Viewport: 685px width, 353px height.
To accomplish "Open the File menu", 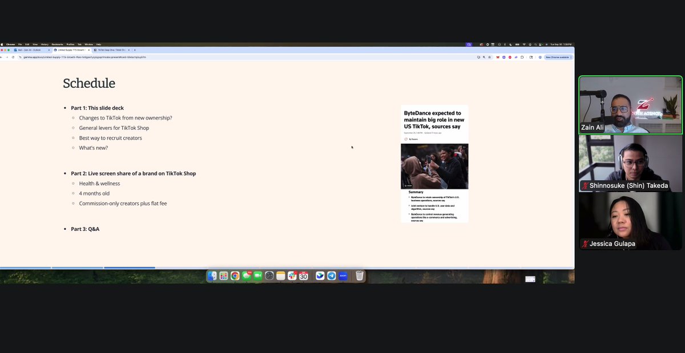I will (20, 44).
